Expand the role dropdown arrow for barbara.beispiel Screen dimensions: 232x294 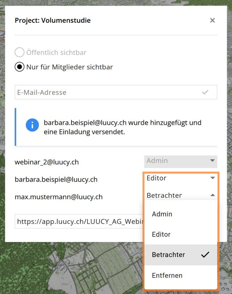(212, 178)
